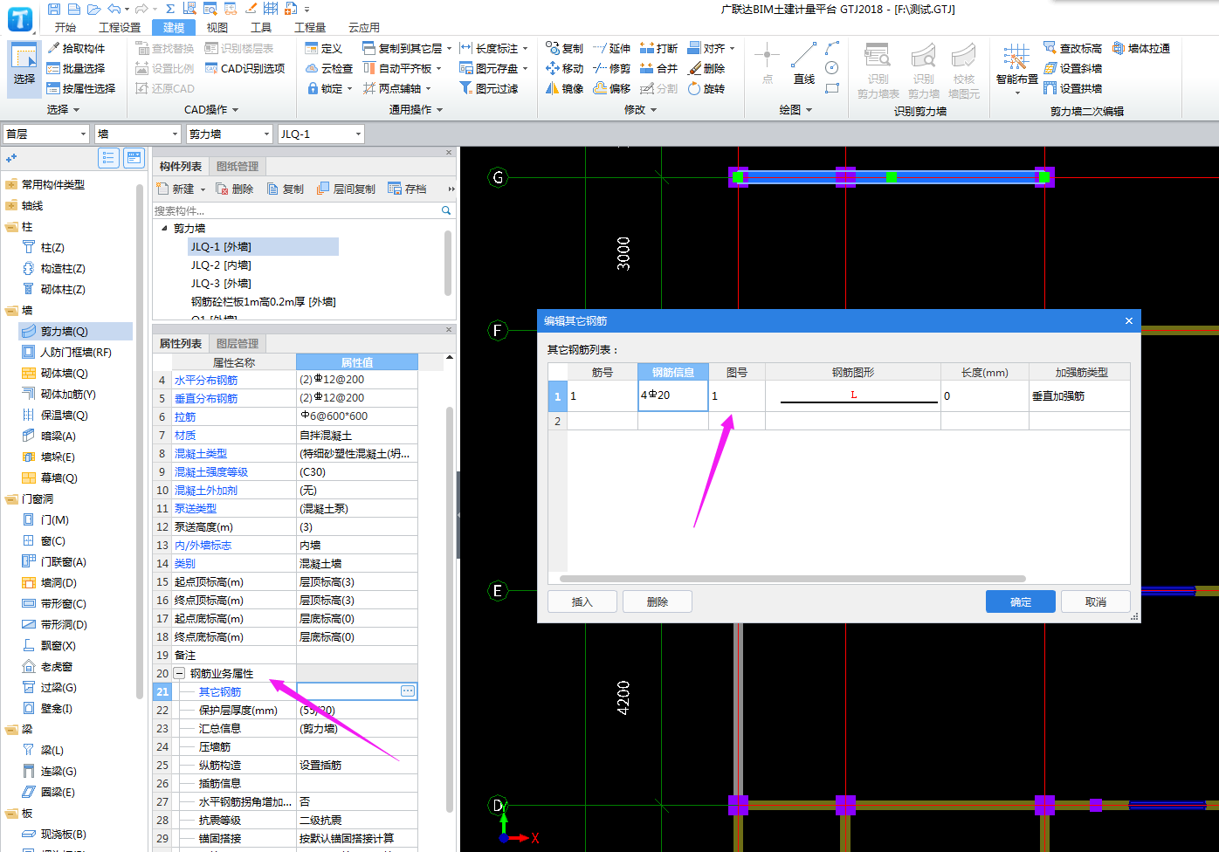Open CAD识别选项 recognition options
The width and height of the screenshot is (1219, 852).
click(x=245, y=68)
